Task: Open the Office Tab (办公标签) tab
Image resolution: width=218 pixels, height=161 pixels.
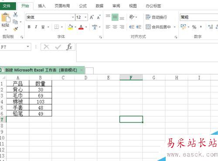Action: click(153, 6)
